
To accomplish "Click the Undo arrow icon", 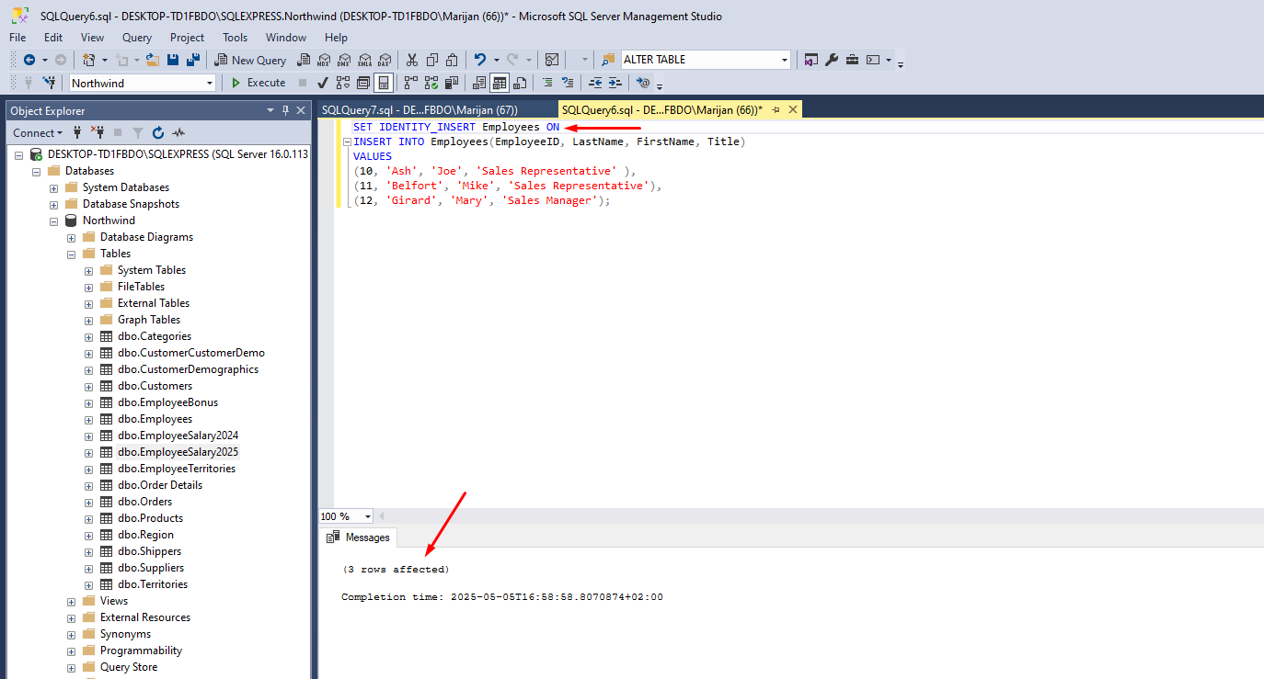I will [479, 60].
